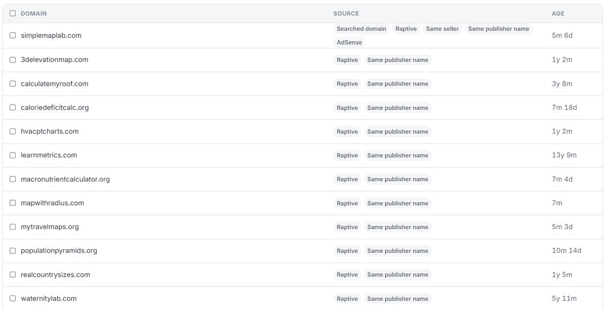608x309 pixels.
Task: Open the 3delevationmap.com domain
Action: coord(55,60)
